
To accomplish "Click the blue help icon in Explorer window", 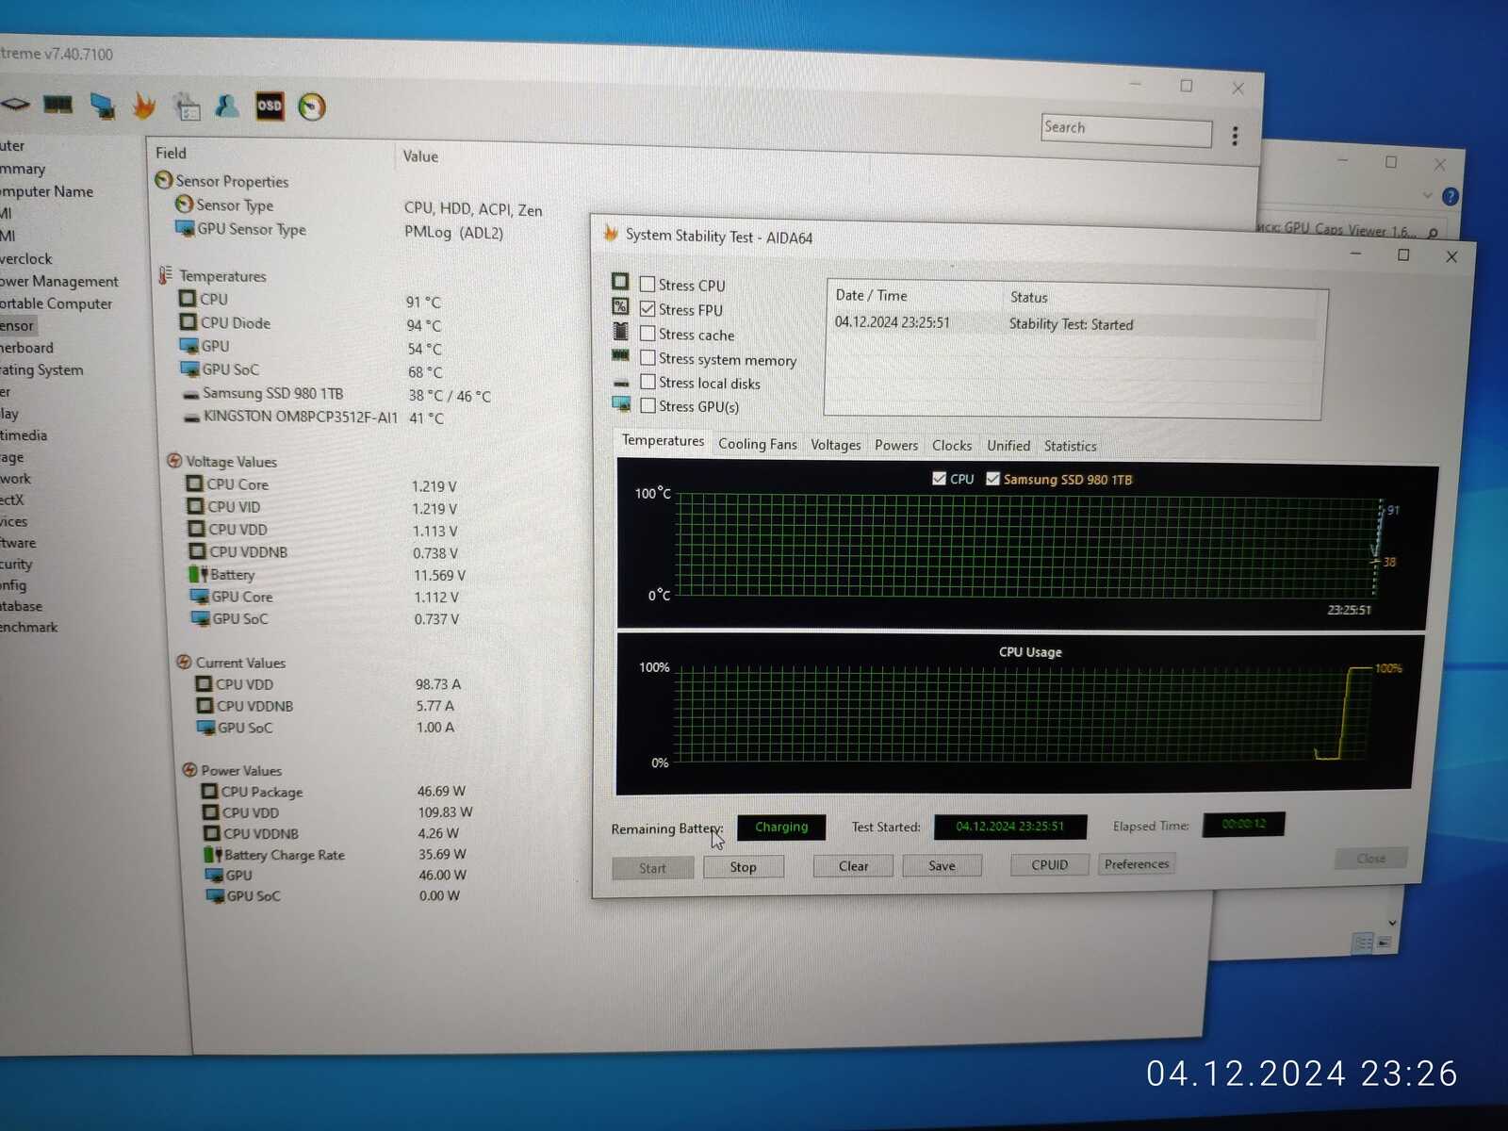I will tap(1451, 196).
